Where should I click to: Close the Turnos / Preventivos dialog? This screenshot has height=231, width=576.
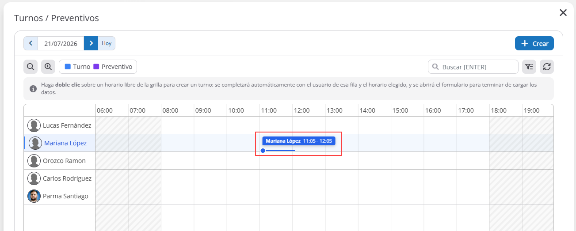click(x=563, y=13)
